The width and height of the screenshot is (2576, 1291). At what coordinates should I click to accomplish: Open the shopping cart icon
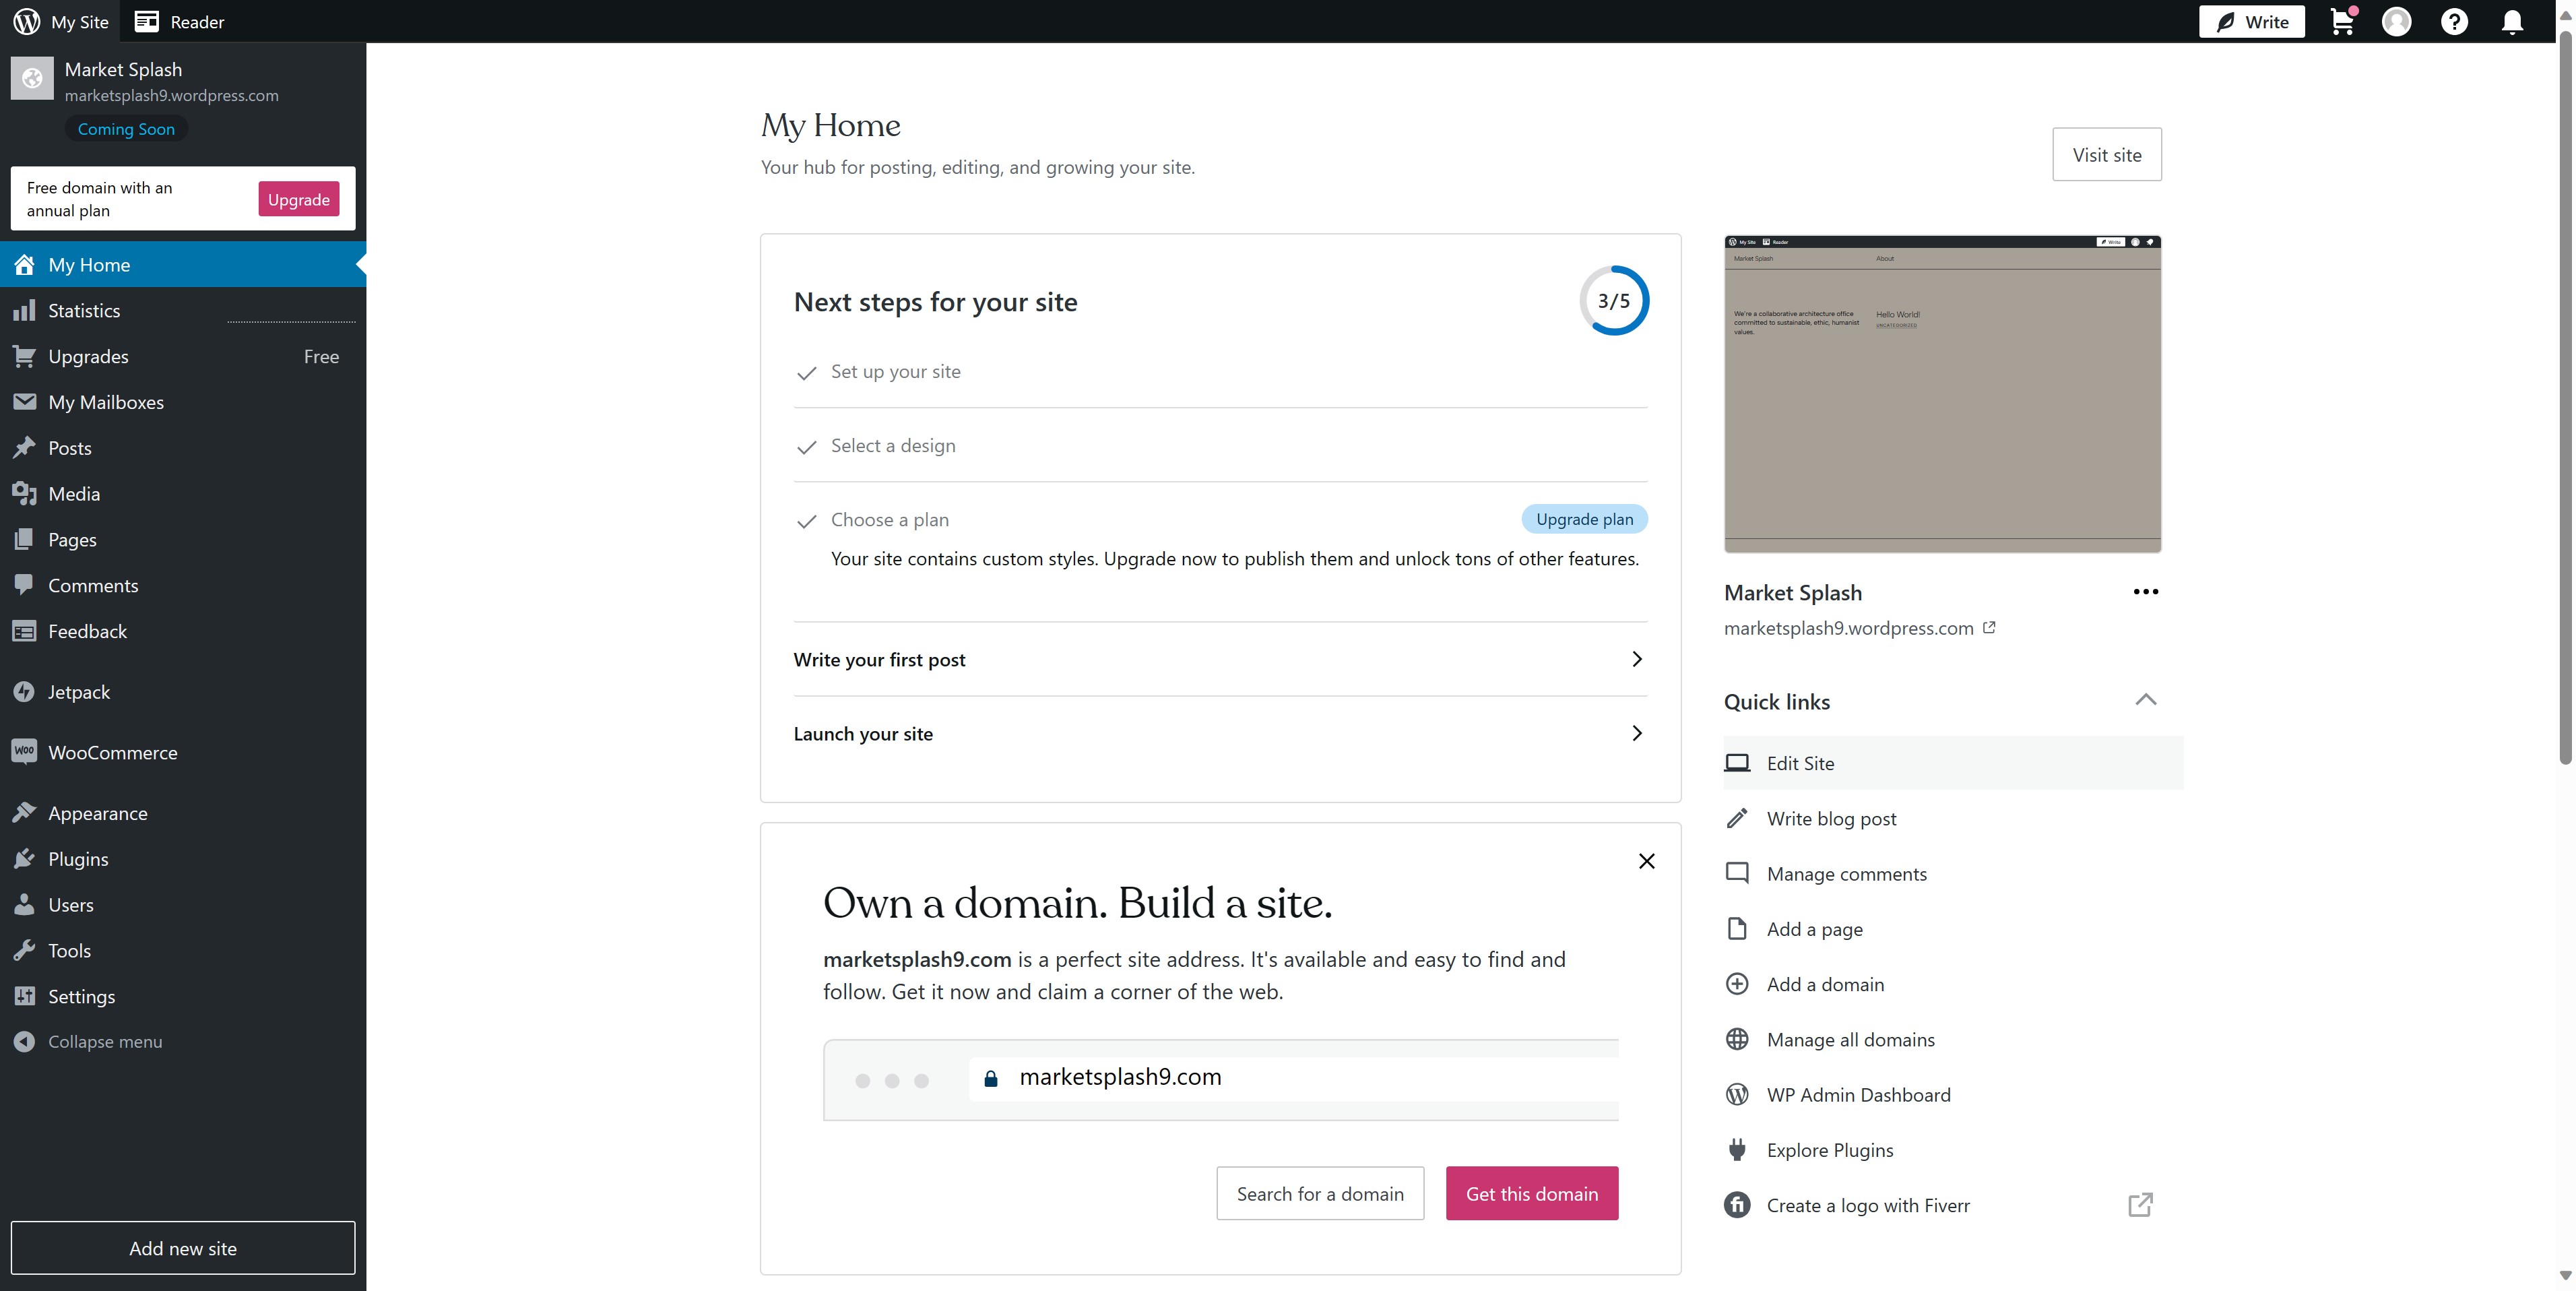(2341, 22)
